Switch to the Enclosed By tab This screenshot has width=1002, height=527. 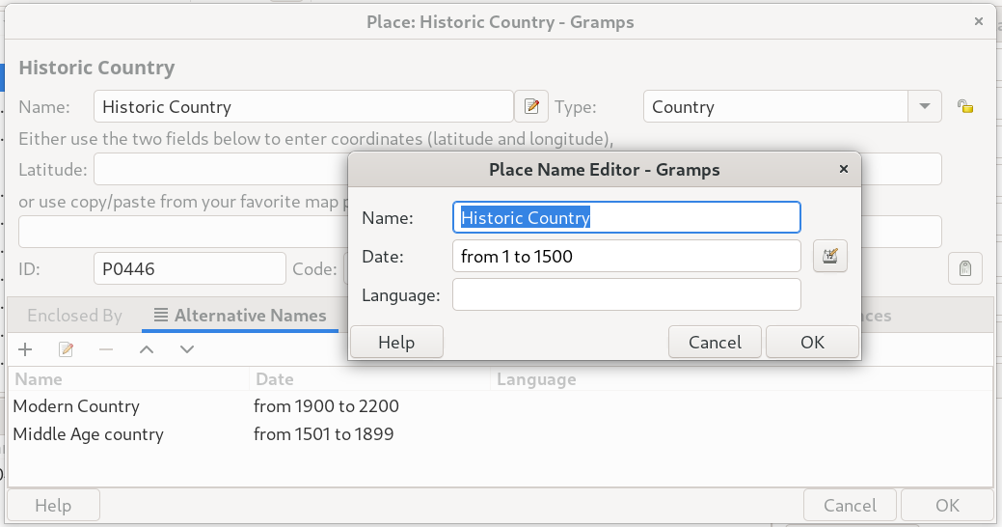(x=74, y=316)
